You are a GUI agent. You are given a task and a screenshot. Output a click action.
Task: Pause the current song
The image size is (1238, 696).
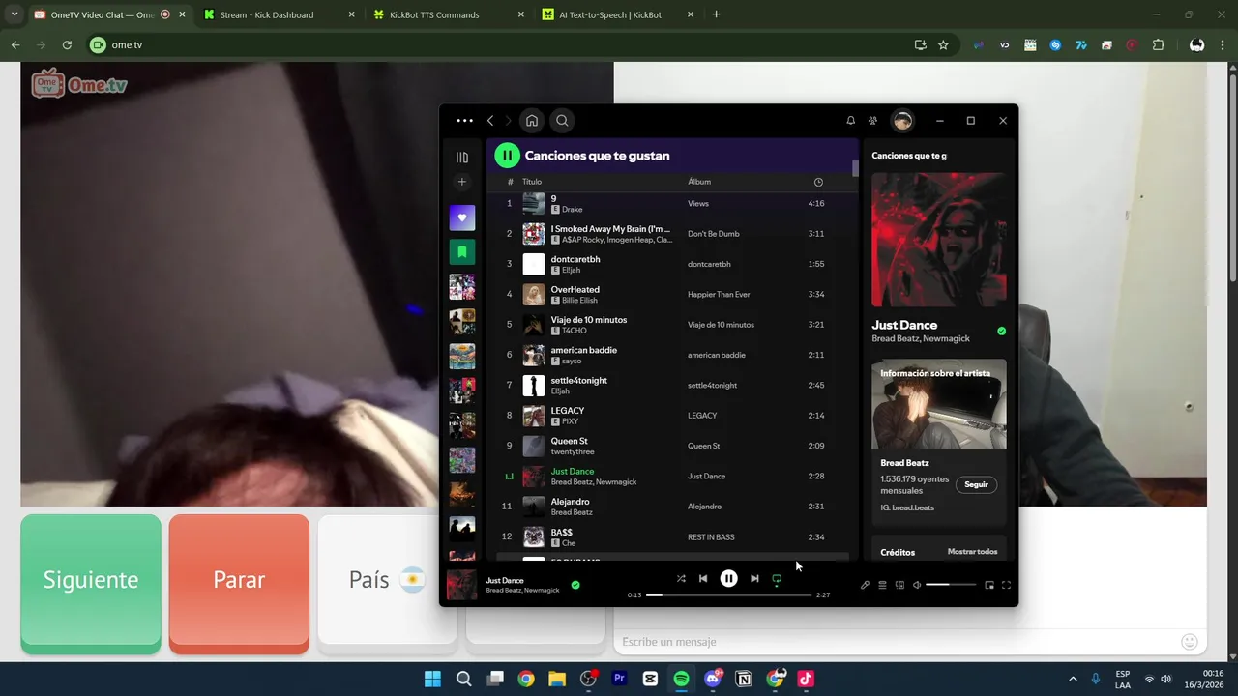click(x=728, y=578)
